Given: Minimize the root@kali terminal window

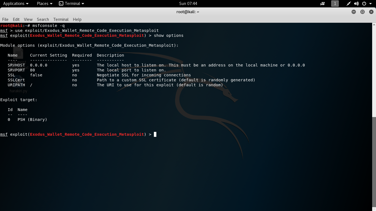Looking at the screenshot, I should (354, 12).
